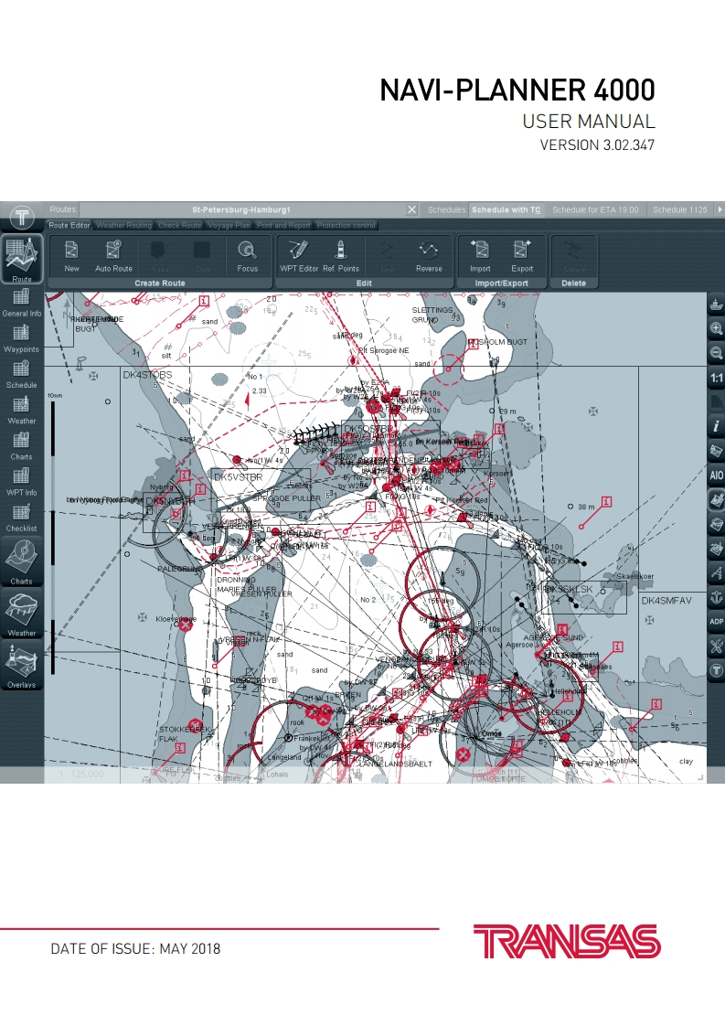Click the letter A text tool icon

(x=717, y=572)
